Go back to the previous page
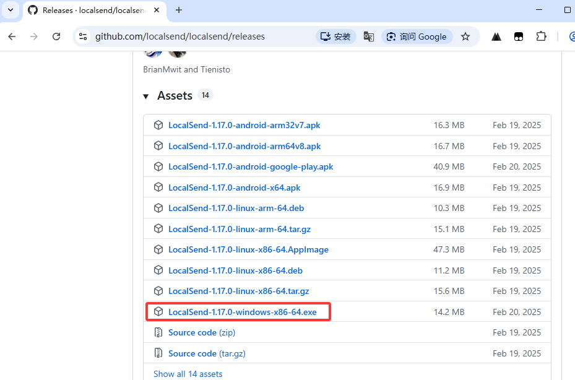575x380 pixels. click(12, 37)
